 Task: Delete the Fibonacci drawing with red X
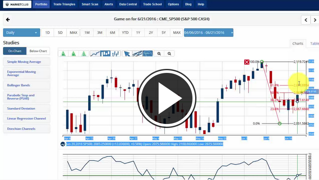click(246, 62)
